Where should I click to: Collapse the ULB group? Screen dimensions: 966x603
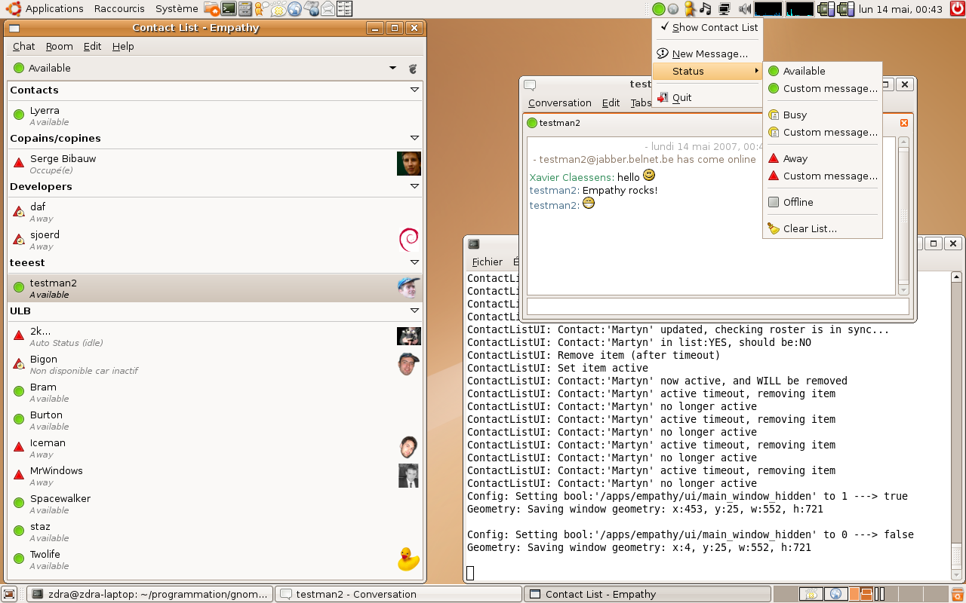coord(414,311)
